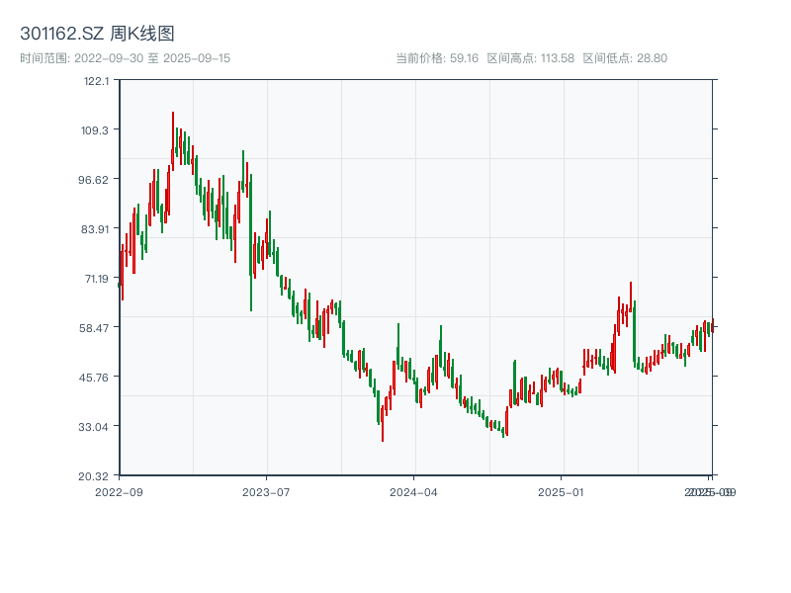Click the 122.1 y-axis value

click(94, 82)
